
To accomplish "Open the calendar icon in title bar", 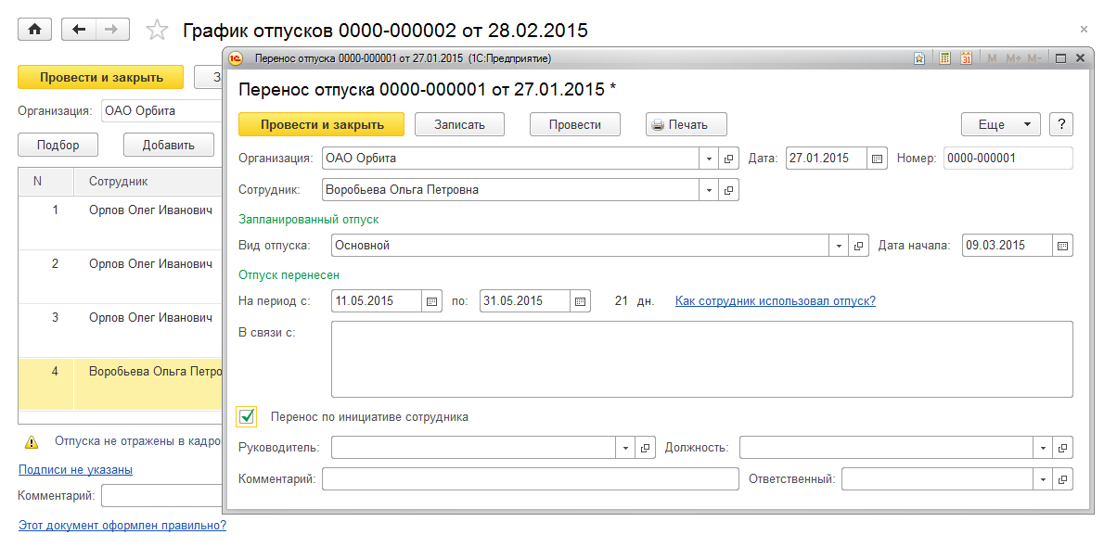I will pos(966,58).
